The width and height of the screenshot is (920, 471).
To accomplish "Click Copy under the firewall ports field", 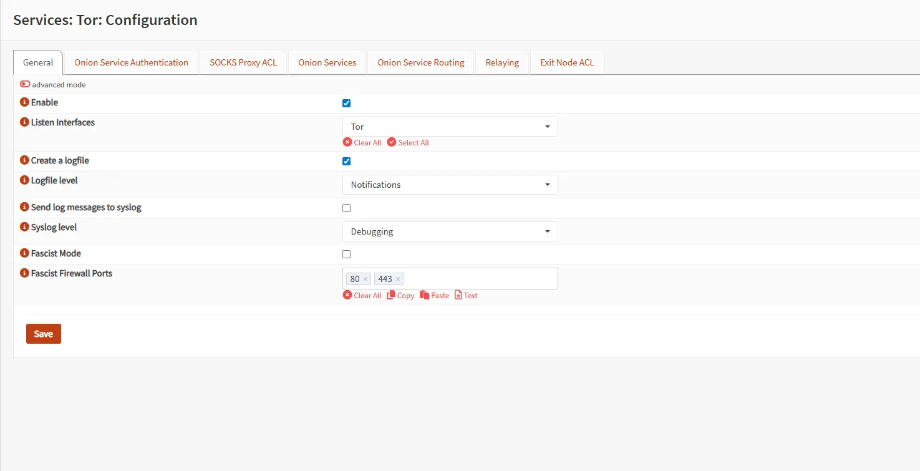I will (x=400, y=295).
